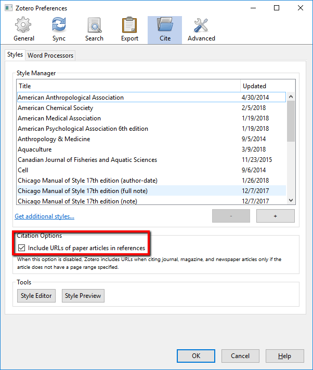Open the Advanced preferences pane
The width and height of the screenshot is (313, 370).
[x=201, y=30]
